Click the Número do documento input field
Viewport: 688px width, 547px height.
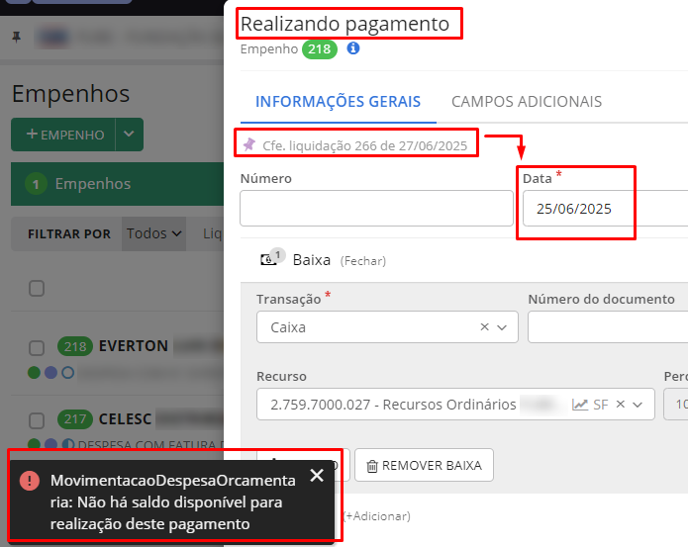tap(608, 327)
